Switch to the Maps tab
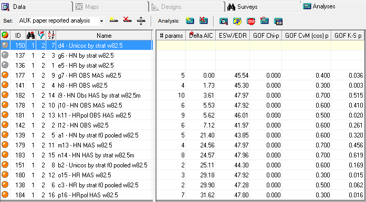 click(x=110, y=6)
